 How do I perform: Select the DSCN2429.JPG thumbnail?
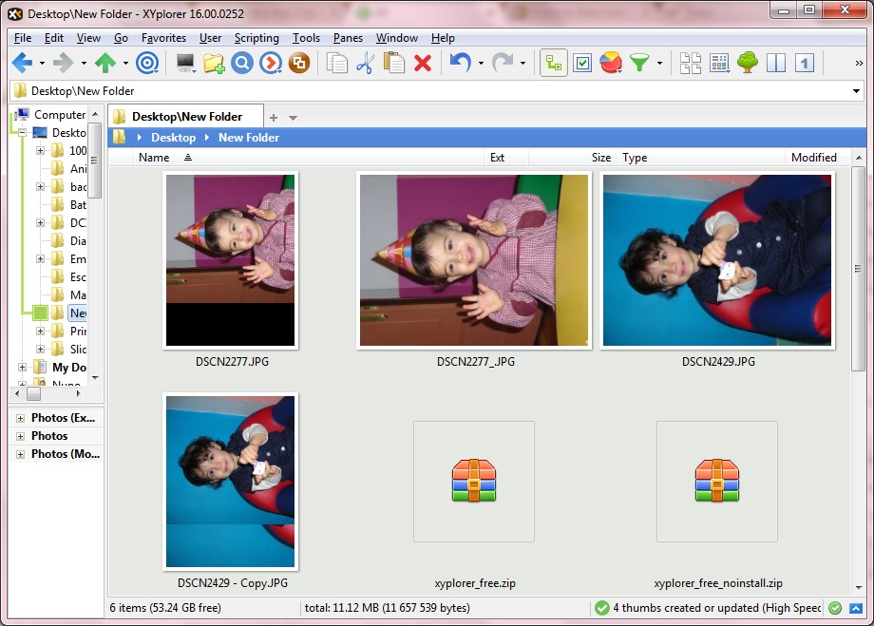[717, 260]
